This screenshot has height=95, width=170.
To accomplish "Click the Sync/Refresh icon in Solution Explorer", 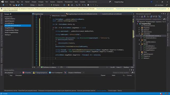I will (151, 17).
